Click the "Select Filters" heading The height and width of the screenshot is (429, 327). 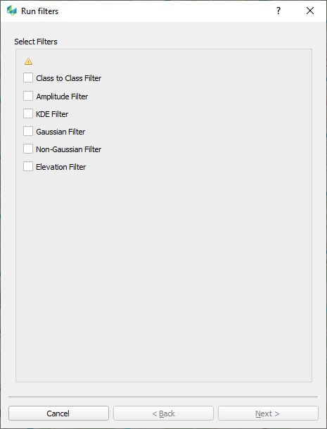(x=36, y=42)
